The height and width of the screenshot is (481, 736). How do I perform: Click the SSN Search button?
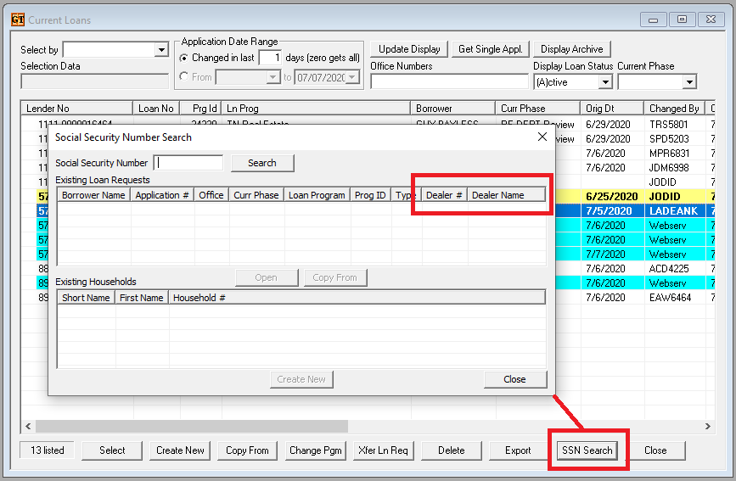point(587,450)
